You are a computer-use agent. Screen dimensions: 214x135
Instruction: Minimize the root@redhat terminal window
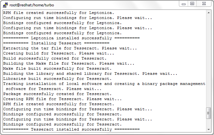coord(184,4)
